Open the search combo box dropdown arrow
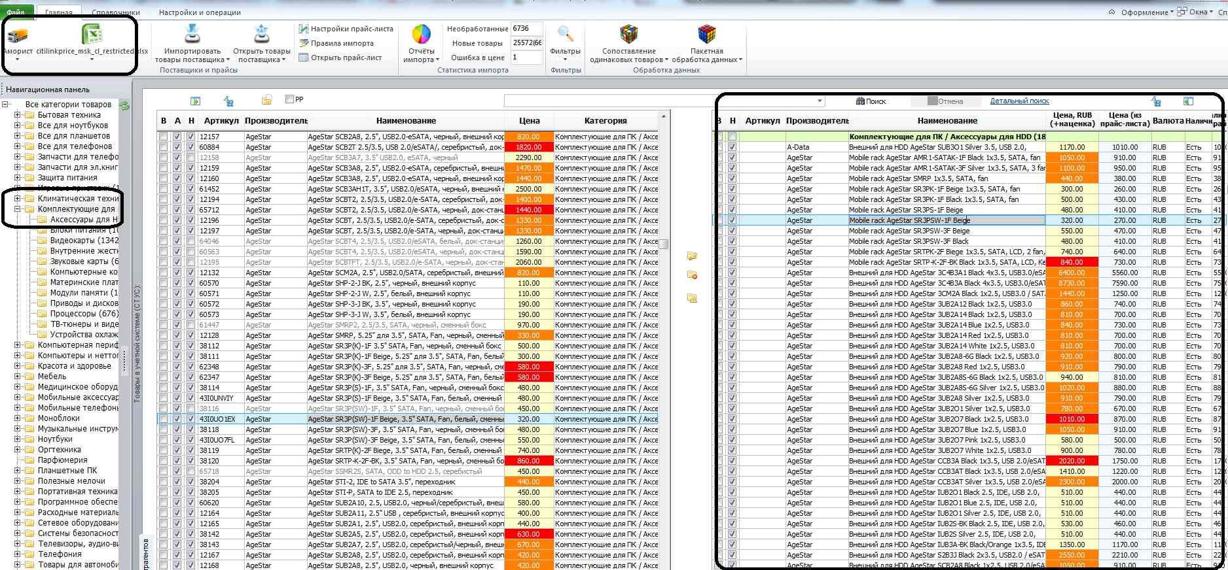The width and height of the screenshot is (1228, 570). [820, 101]
